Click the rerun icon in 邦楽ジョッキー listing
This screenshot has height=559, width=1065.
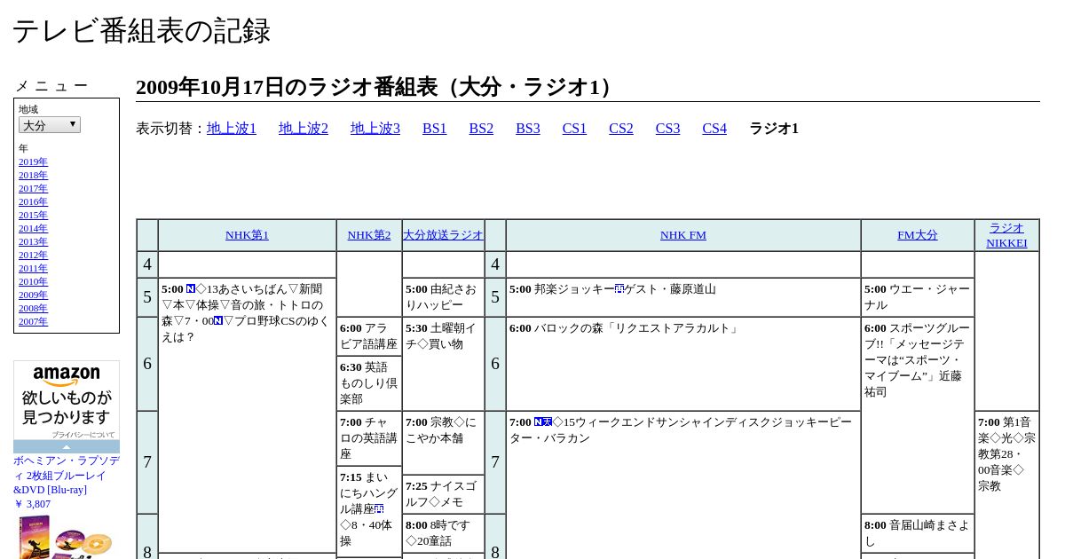tap(619, 288)
